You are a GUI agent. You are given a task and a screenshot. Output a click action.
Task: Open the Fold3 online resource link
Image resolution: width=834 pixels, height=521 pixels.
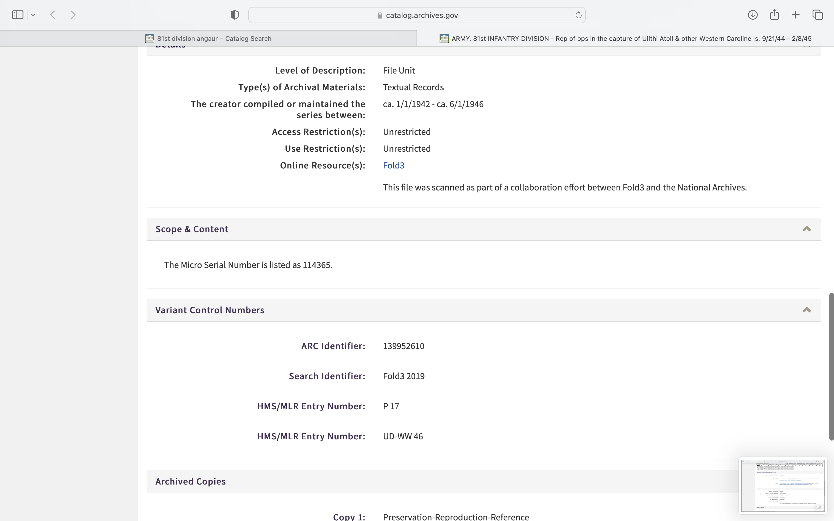tap(394, 165)
